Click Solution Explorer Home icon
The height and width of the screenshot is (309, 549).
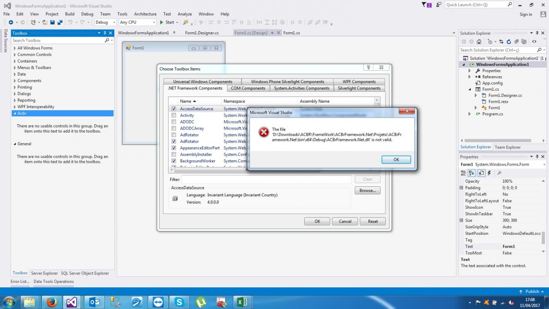479,41
